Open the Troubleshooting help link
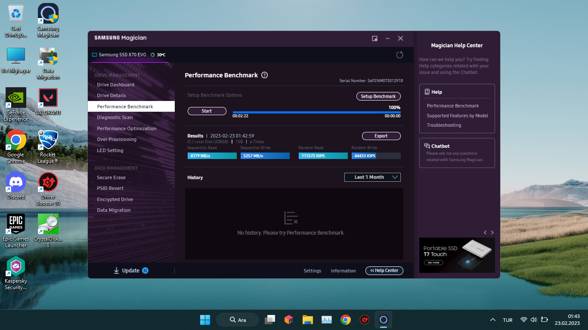This screenshot has width=588, height=330. pos(444,125)
